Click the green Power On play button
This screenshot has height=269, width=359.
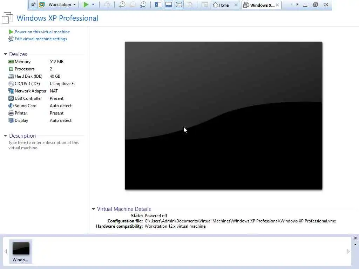[x=86, y=5]
